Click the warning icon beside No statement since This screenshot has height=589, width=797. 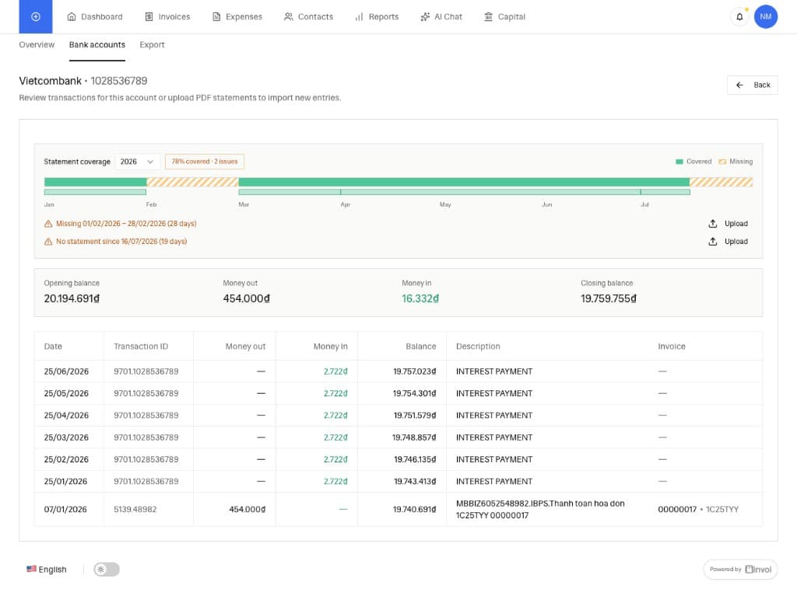pos(48,242)
